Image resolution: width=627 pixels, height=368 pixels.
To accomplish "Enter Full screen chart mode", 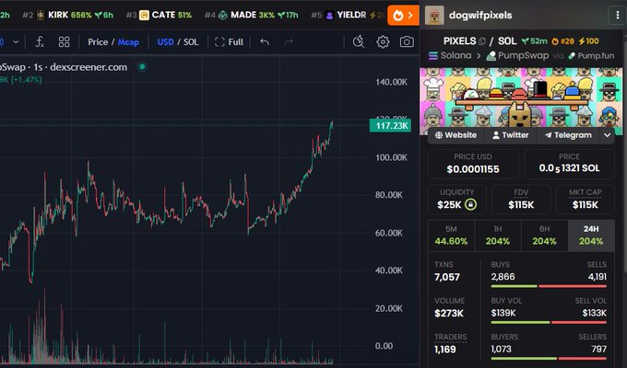I will coord(229,42).
